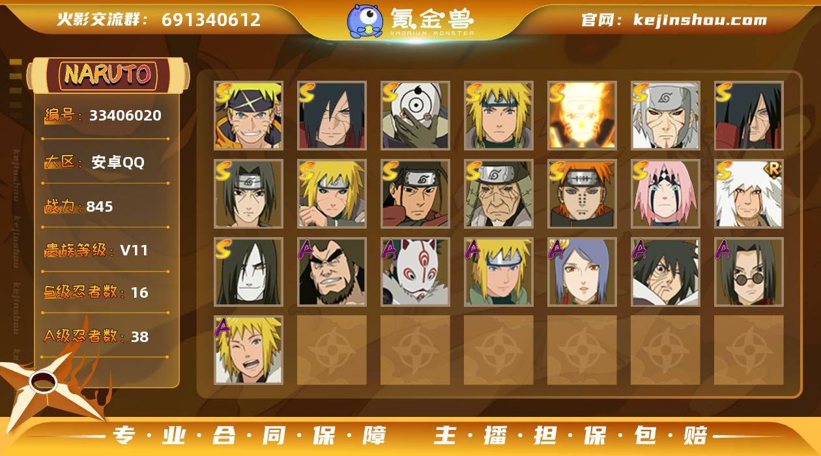821x456 pixels.
Task: Click the masked Tobi character portrait
Action: tap(415, 115)
